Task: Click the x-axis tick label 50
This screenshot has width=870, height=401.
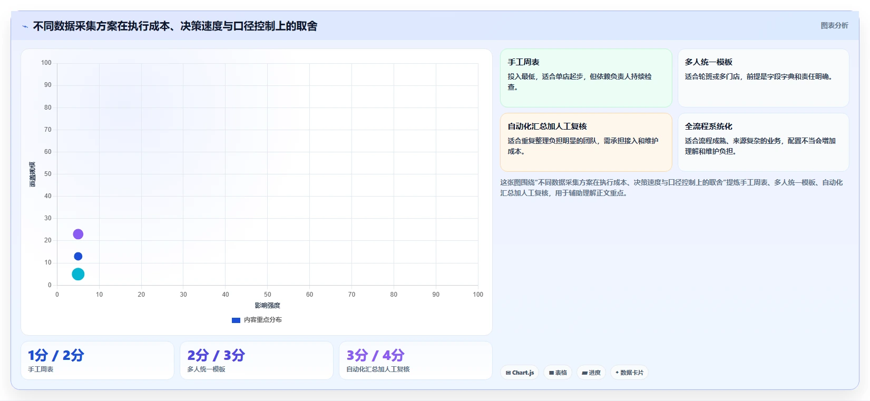Action: coord(268,295)
